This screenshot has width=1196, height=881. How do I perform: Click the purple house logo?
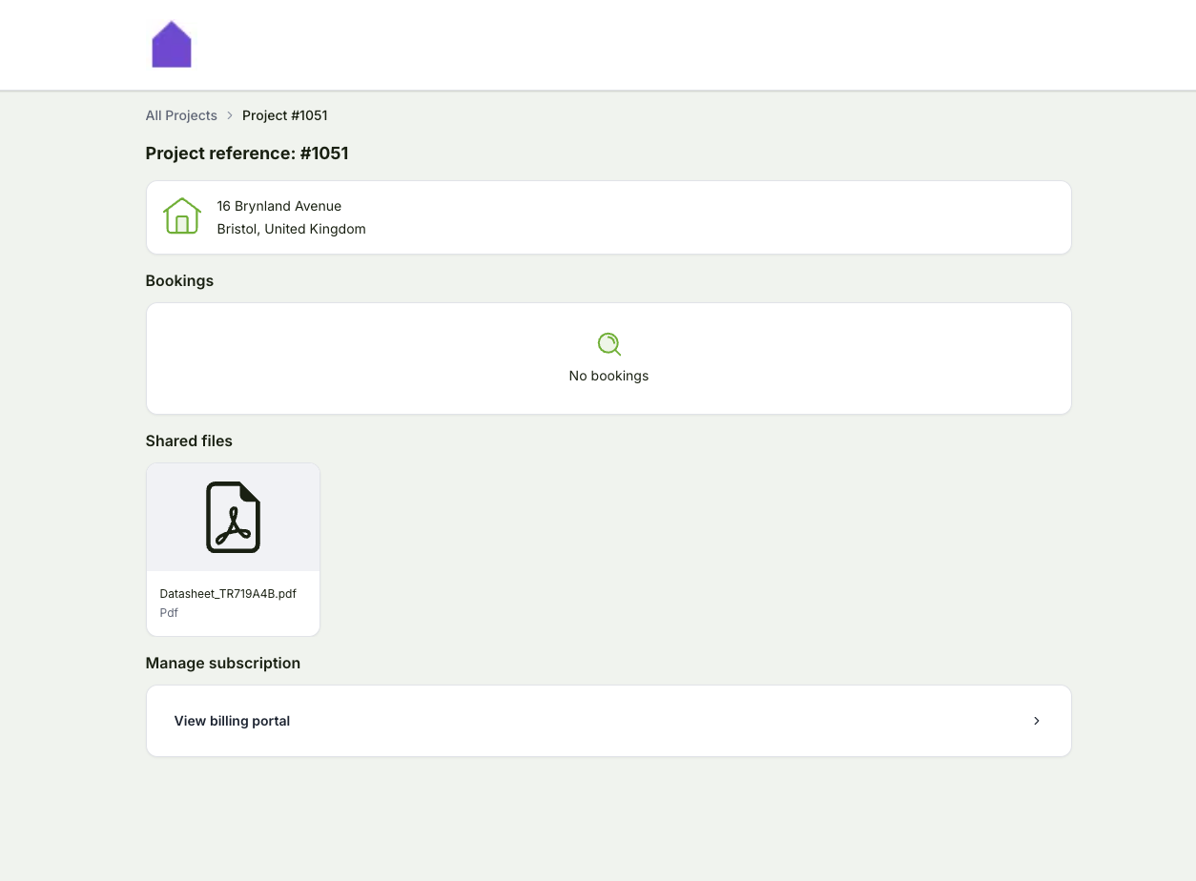pos(172,45)
